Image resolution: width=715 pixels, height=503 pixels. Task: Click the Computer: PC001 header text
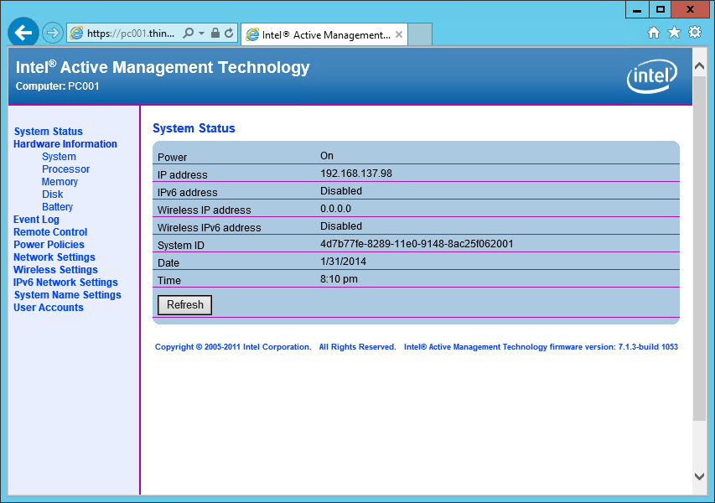(58, 86)
